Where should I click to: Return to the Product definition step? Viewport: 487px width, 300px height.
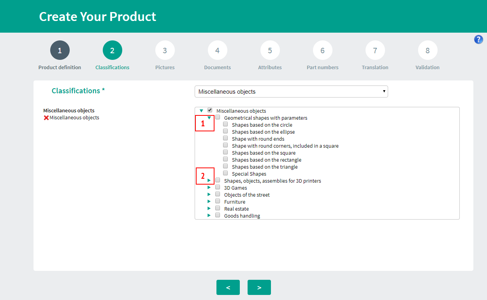coord(60,50)
